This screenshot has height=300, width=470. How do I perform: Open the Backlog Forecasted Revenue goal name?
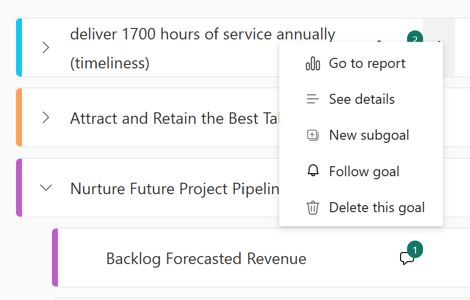point(206,259)
